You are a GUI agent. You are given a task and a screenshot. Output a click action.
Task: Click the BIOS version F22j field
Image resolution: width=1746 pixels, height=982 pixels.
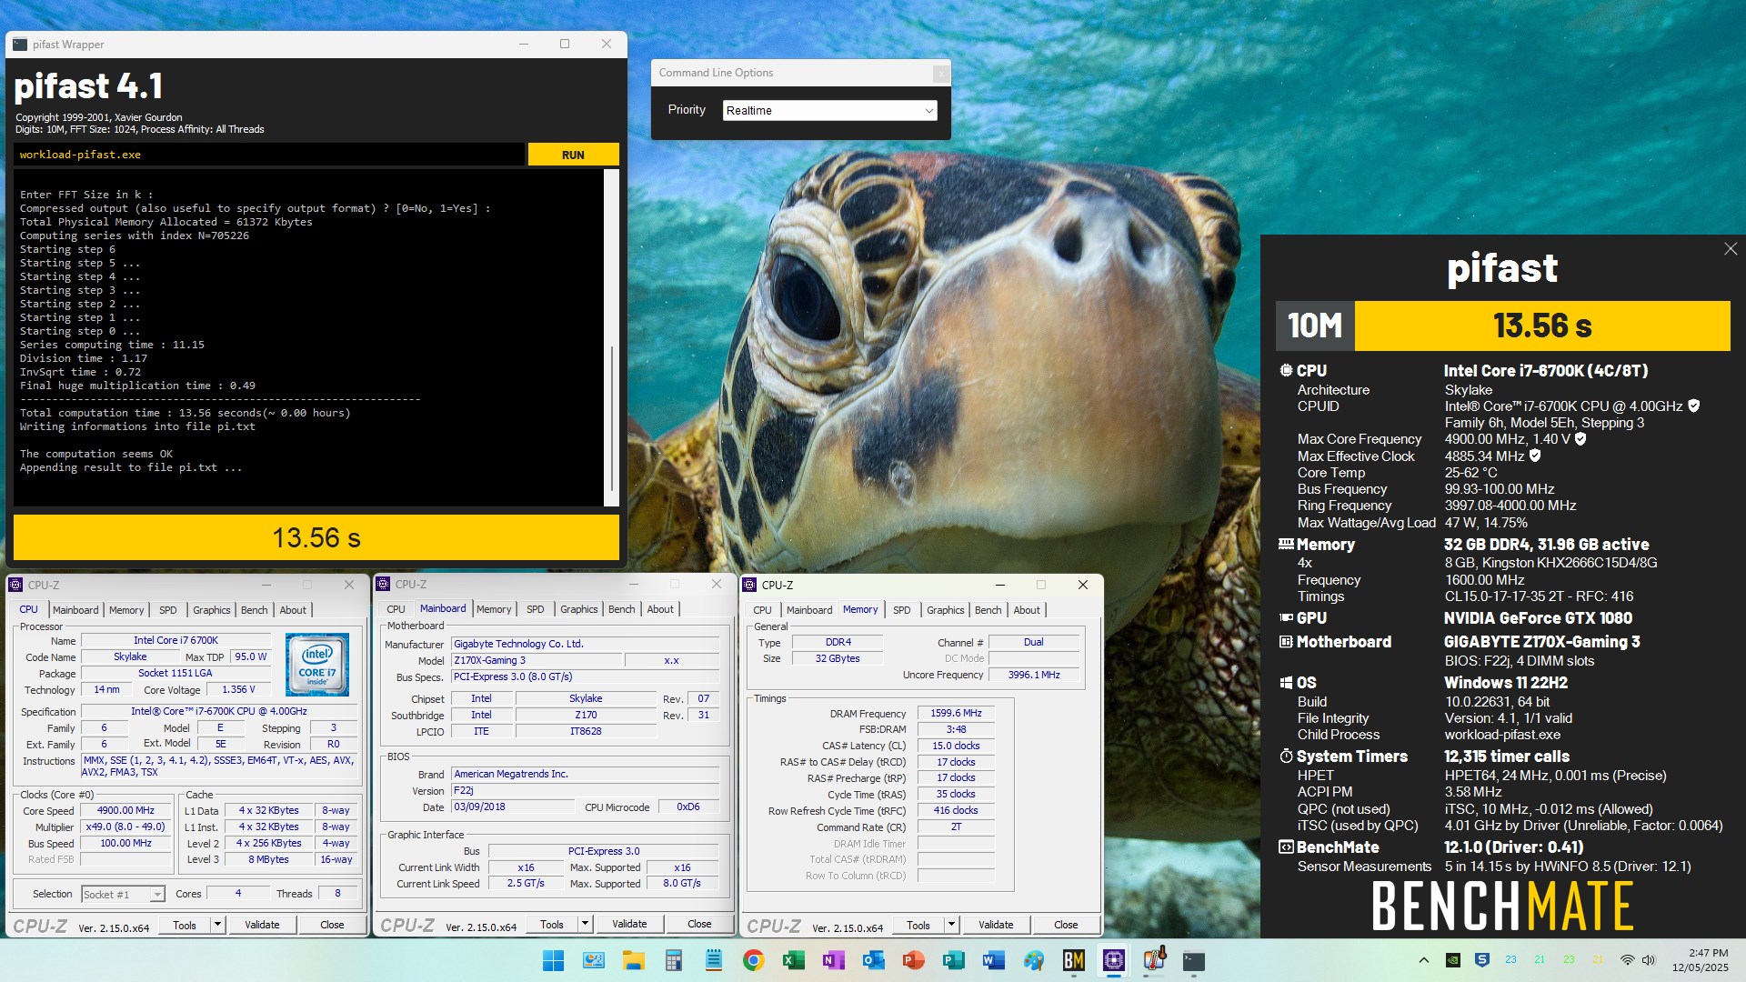pyautogui.click(x=586, y=791)
